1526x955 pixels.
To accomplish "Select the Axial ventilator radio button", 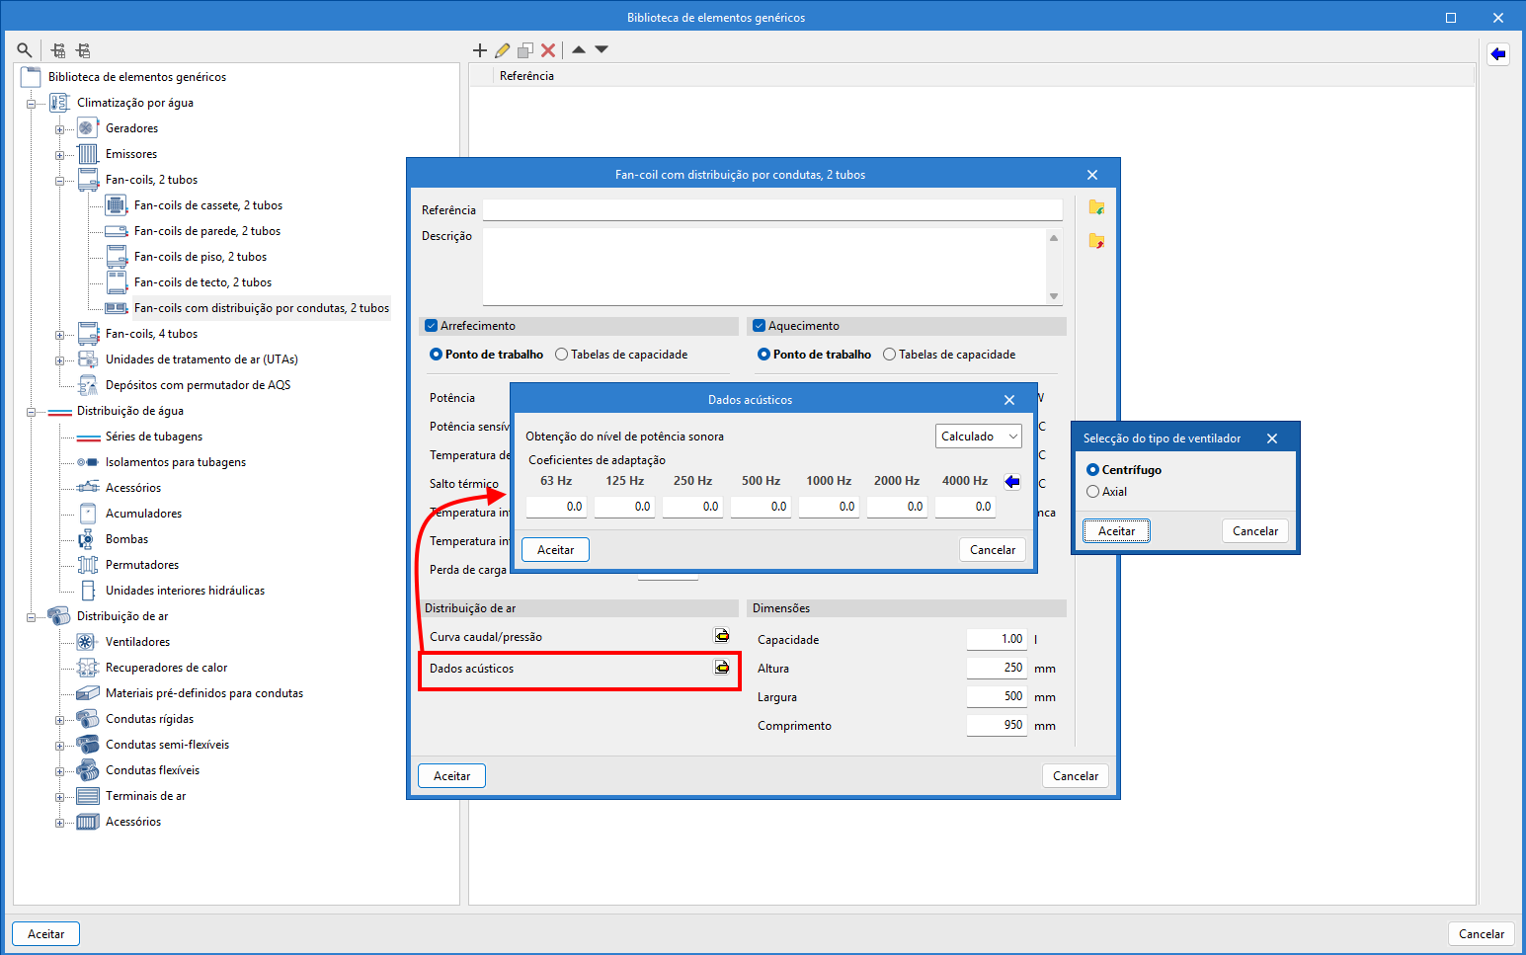I will (x=1092, y=492).
